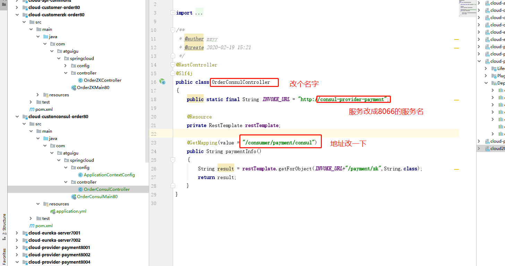
Task: Click the @Resource annotation on line 20
Action: 199,117
